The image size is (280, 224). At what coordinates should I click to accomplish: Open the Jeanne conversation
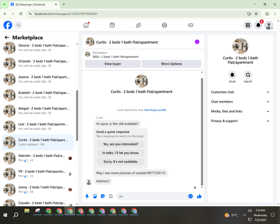pyautogui.click(x=38, y=79)
